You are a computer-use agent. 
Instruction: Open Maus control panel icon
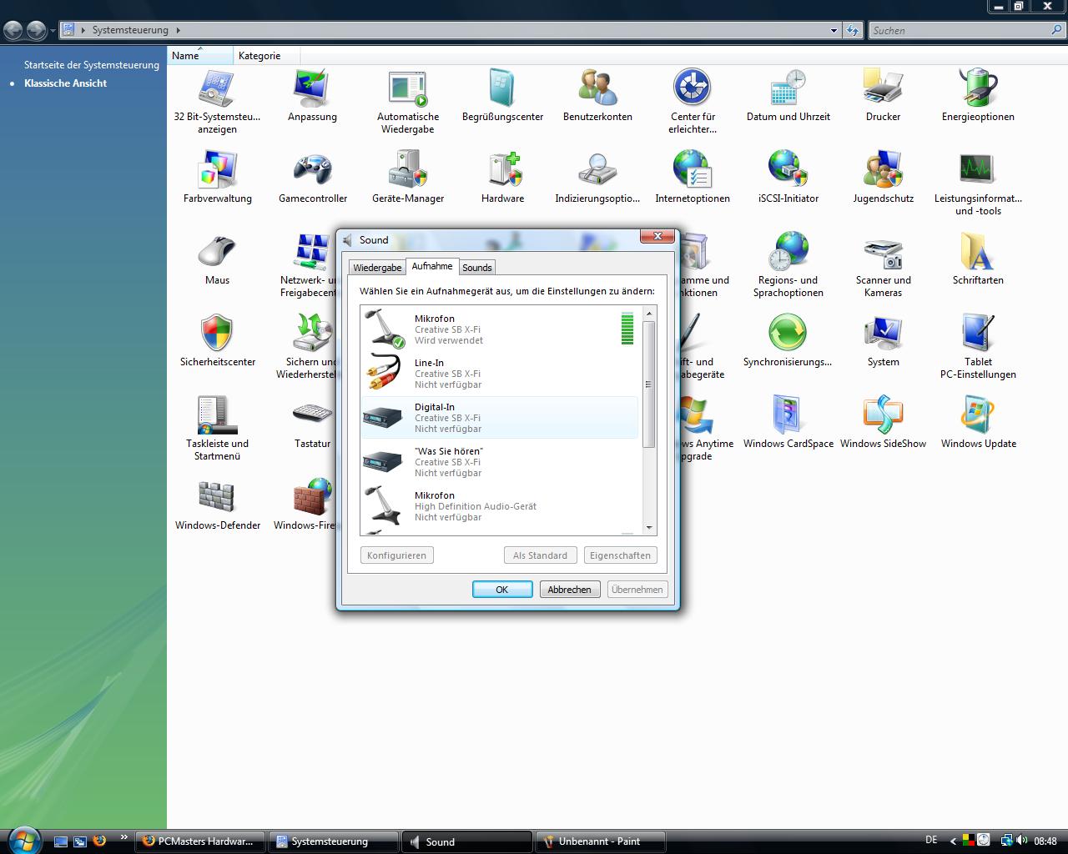pyautogui.click(x=217, y=252)
